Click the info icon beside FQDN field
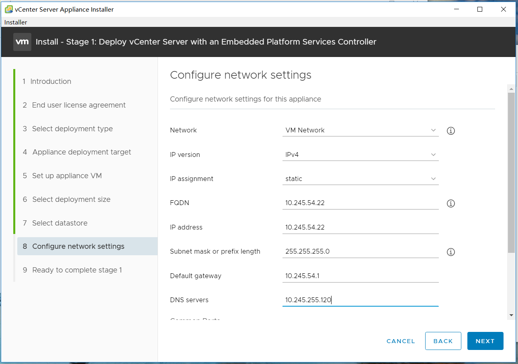 click(450, 203)
